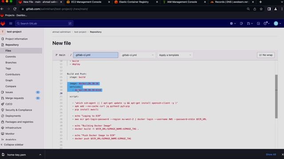Toggle the No wrap button
Screen dimensions: 284x159
[266, 55]
